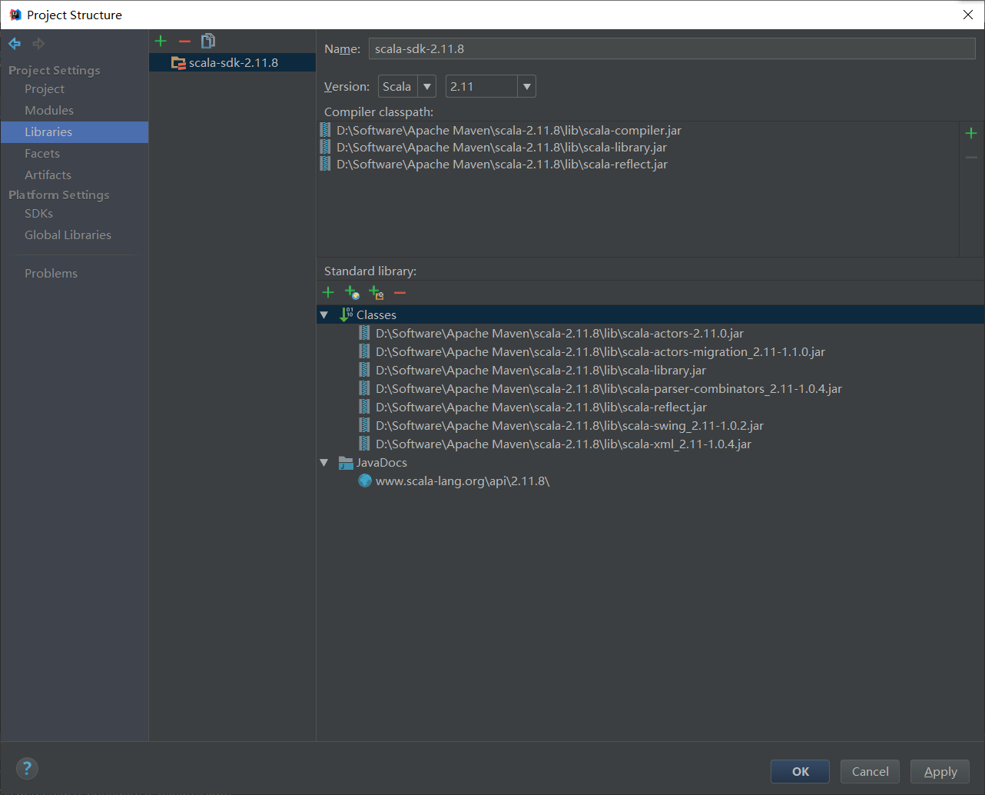Click the library Name input field
Viewport: 985px width, 795px height.
point(672,48)
